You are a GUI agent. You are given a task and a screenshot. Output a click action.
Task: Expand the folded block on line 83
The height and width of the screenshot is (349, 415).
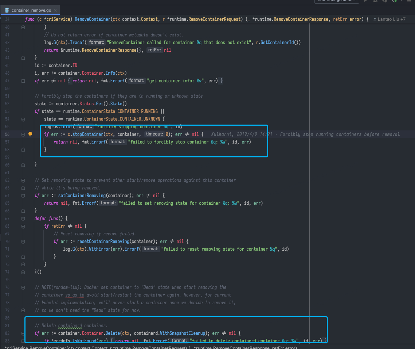[x=23, y=341]
